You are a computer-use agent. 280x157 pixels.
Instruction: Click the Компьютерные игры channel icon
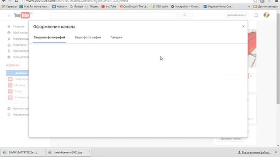pos(10,97)
